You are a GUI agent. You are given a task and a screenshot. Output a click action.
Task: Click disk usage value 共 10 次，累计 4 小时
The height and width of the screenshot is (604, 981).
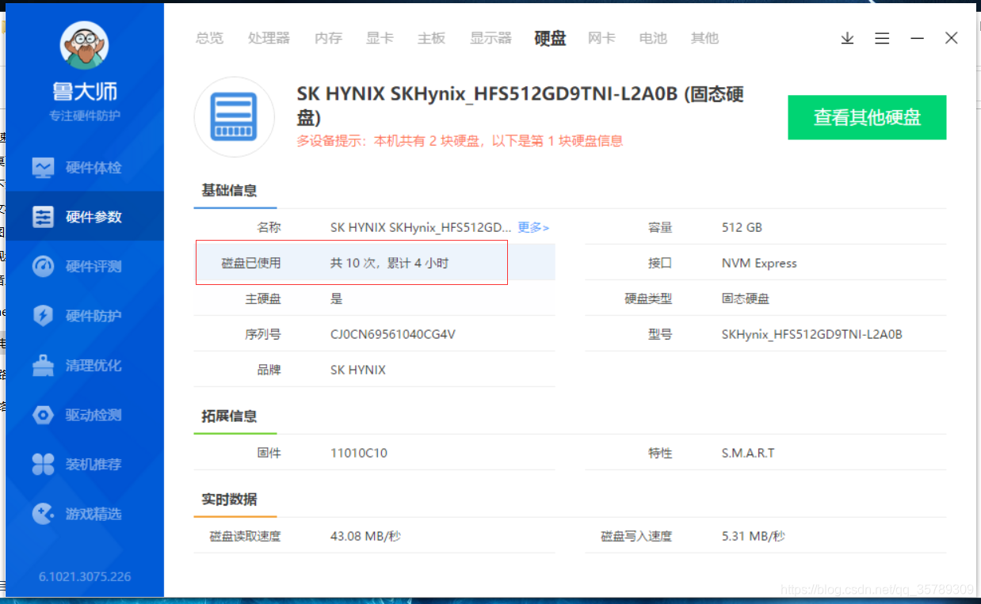389,263
